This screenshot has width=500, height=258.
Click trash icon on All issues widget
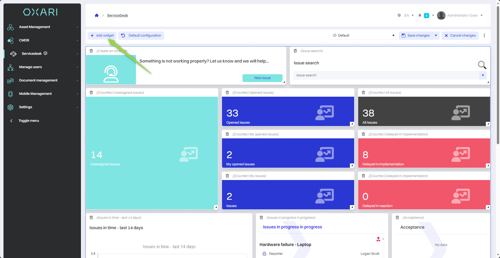click(x=363, y=93)
